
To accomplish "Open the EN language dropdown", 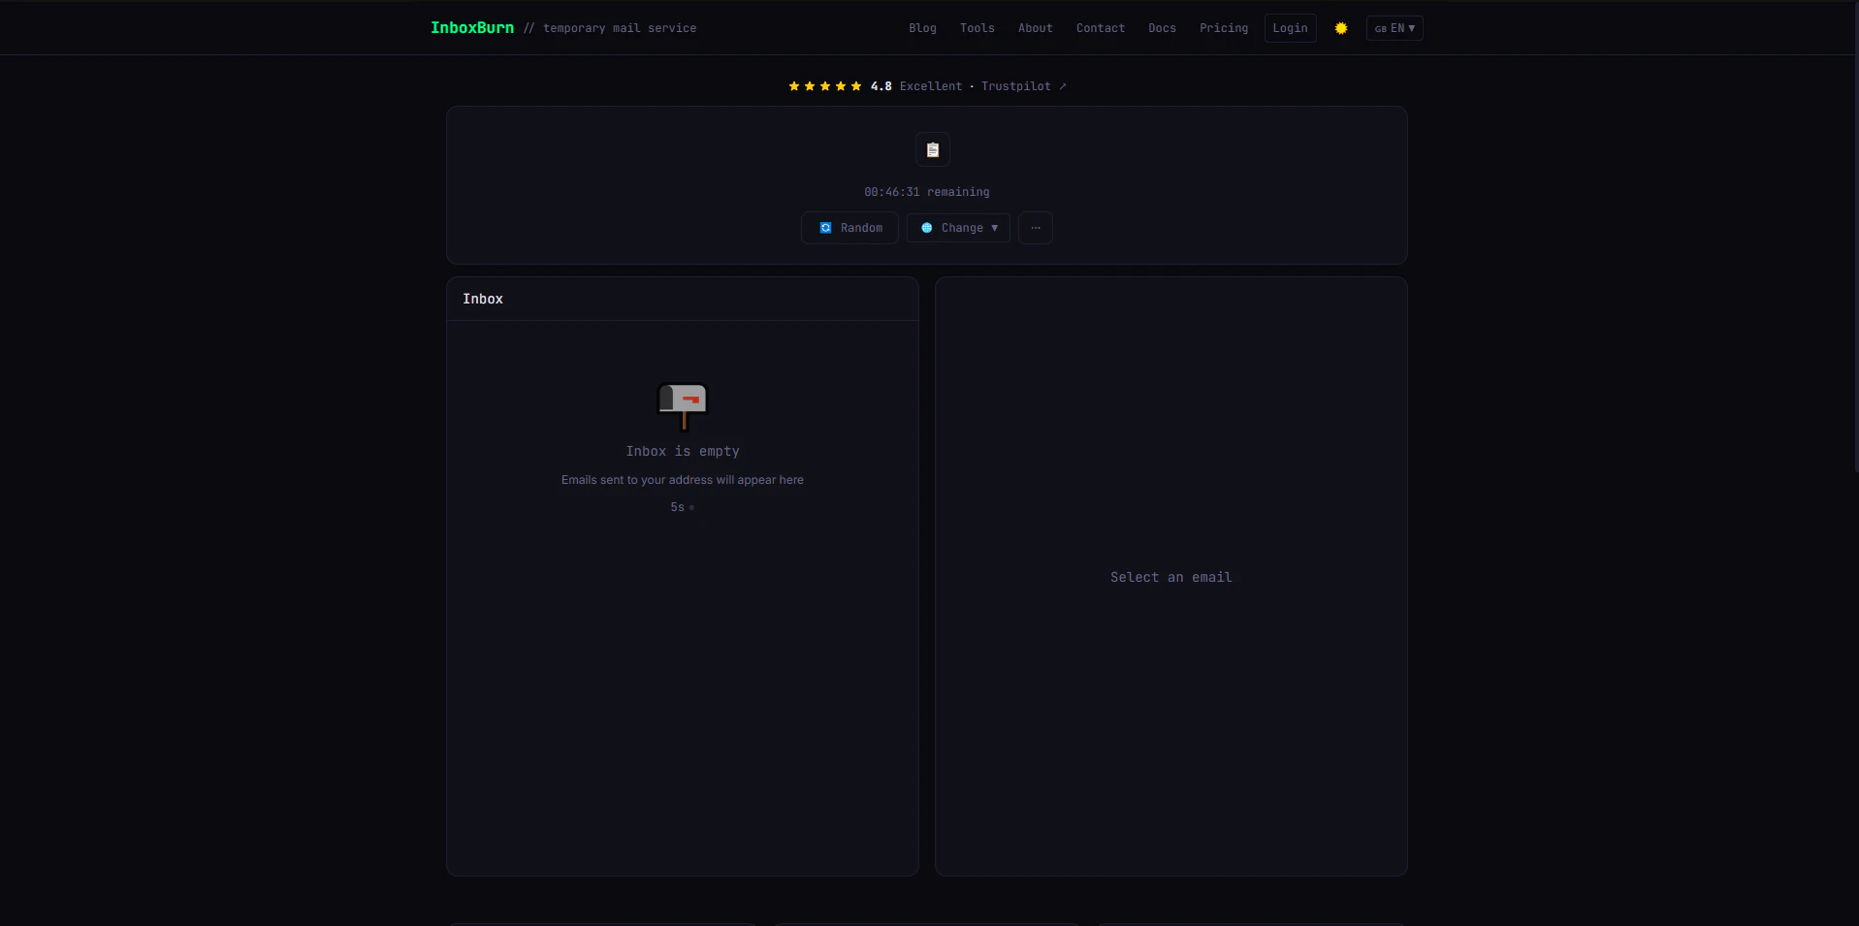I will coord(1394,28).
